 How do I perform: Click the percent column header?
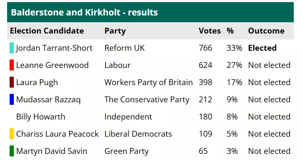(x=230, y=31)
